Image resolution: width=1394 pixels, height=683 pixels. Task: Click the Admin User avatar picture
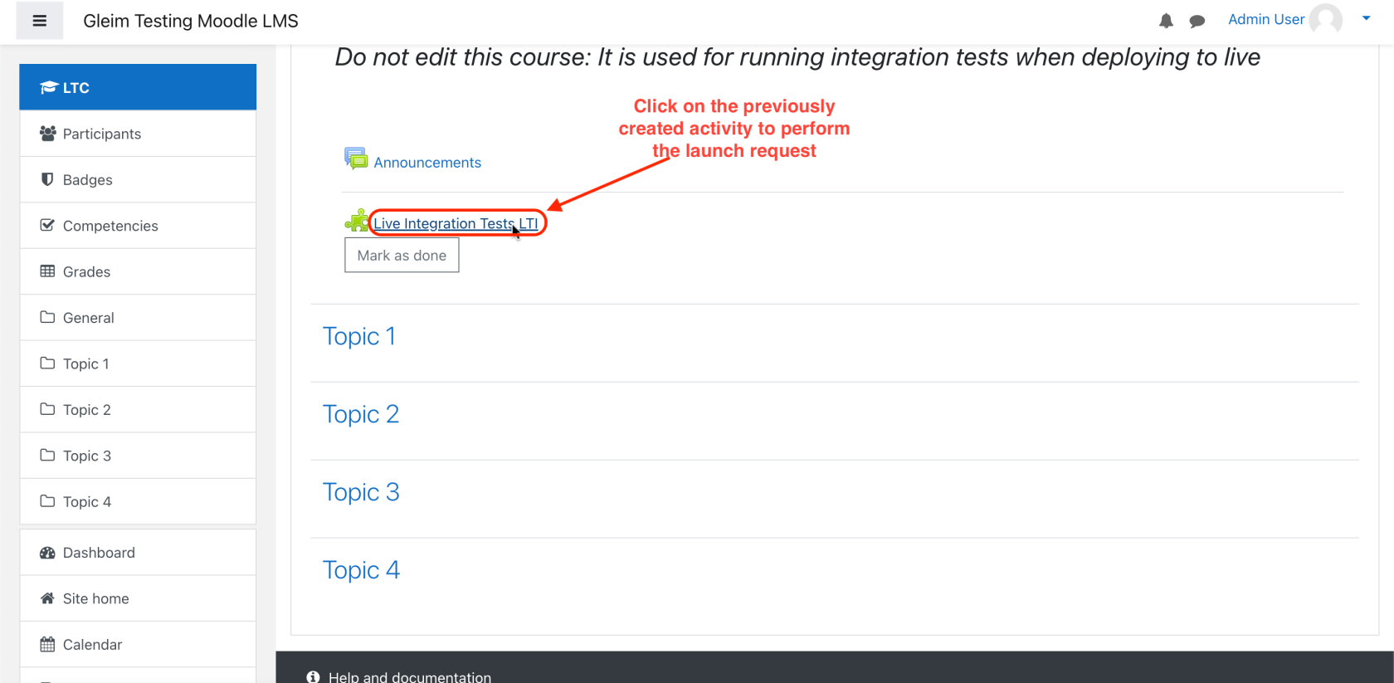coord(1325,19)
